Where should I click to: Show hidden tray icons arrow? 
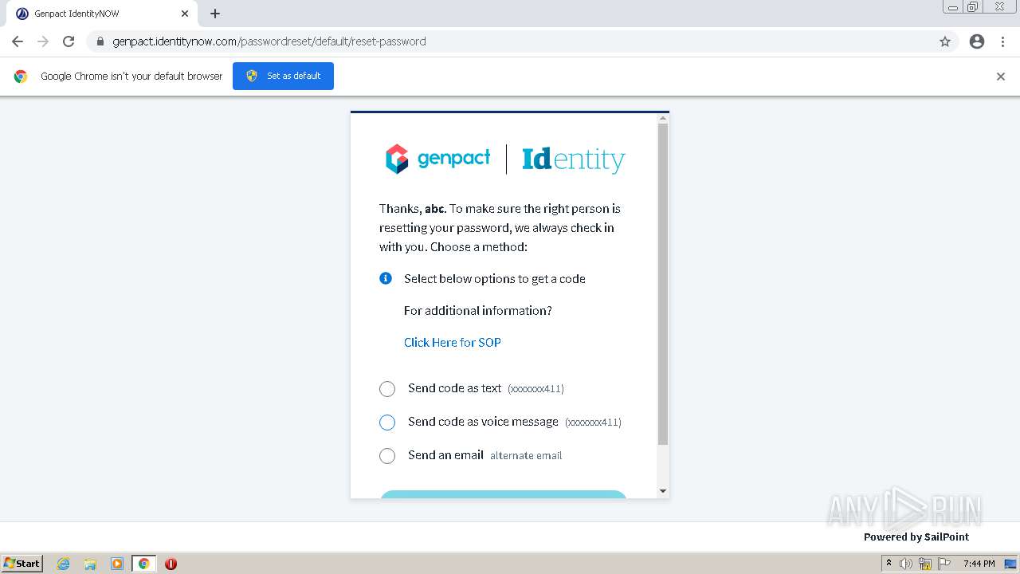(x=889, y=564)
